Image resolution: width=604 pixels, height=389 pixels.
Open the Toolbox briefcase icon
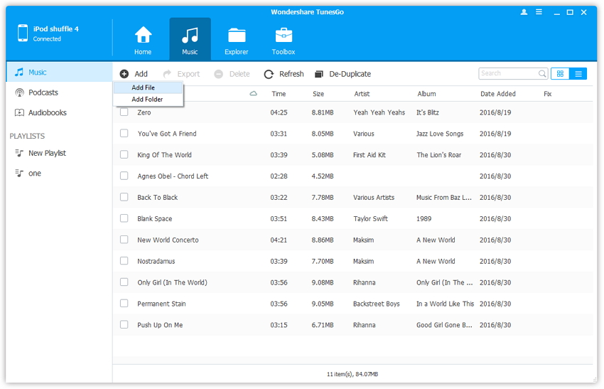(284, 36)
